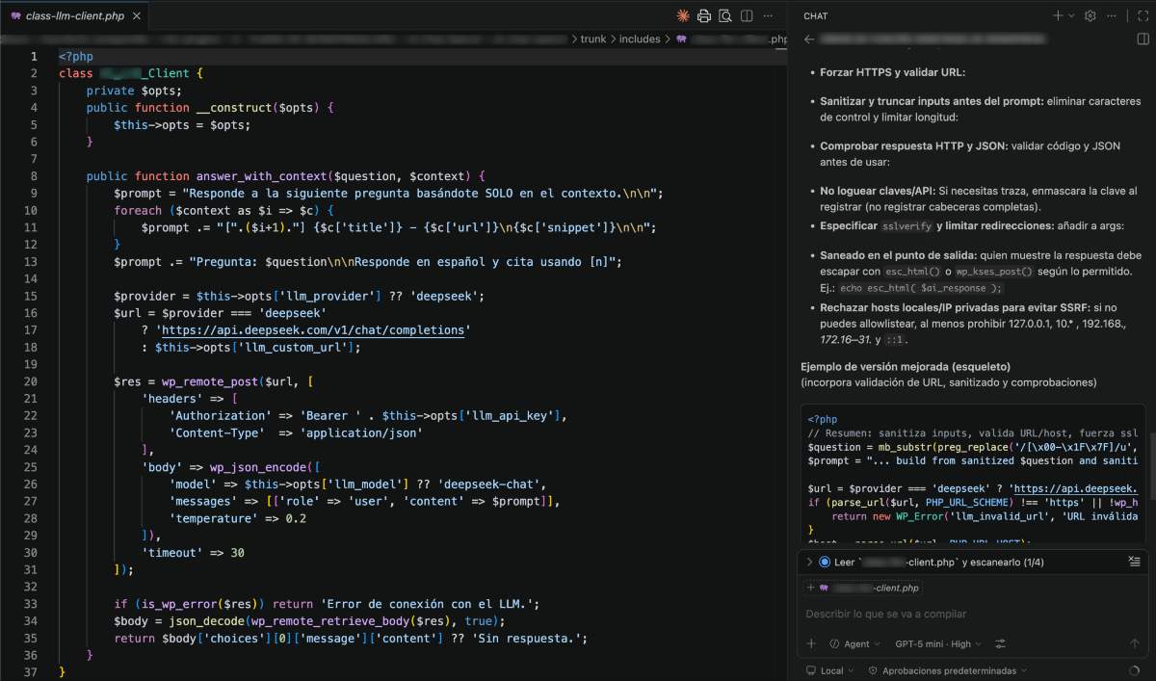Click the magnifier preview icon in editor toolbar
Screen dimensions: 1156x681
pyautogui.click(x=724, y=15)
